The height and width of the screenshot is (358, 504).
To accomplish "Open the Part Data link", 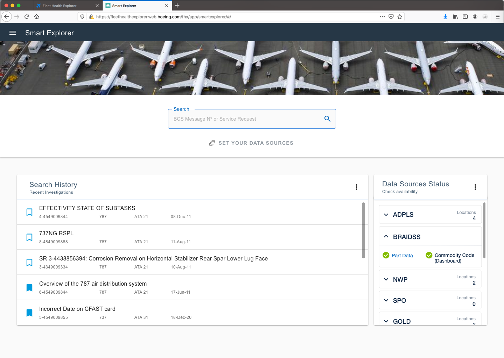I will (402, 256).
